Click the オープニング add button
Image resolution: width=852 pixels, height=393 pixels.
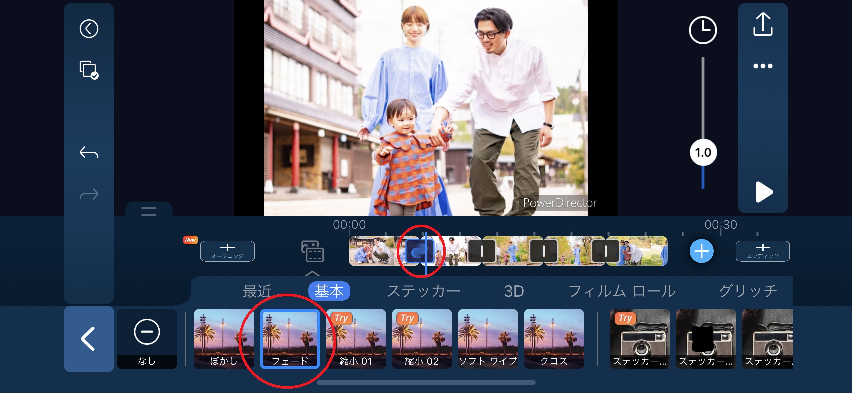[227, 251]
